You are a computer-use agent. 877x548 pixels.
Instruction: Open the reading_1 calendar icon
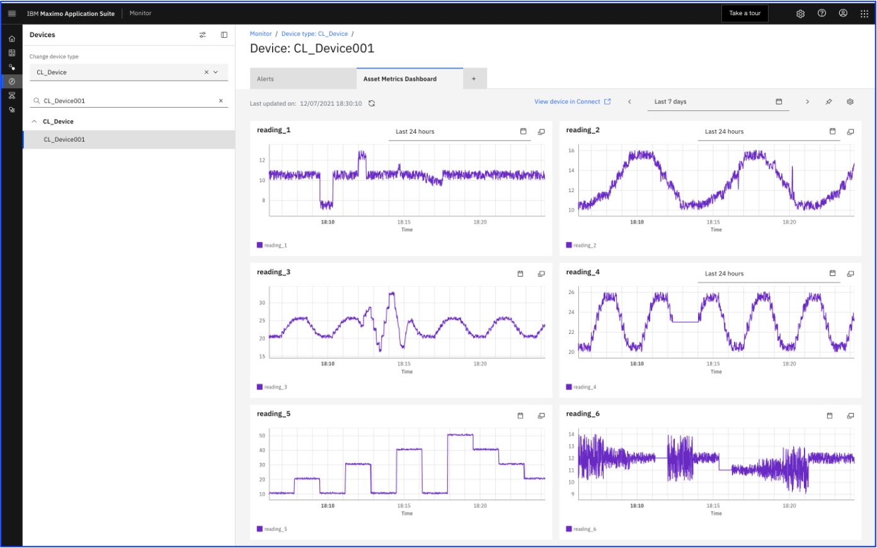pos(523,132)
